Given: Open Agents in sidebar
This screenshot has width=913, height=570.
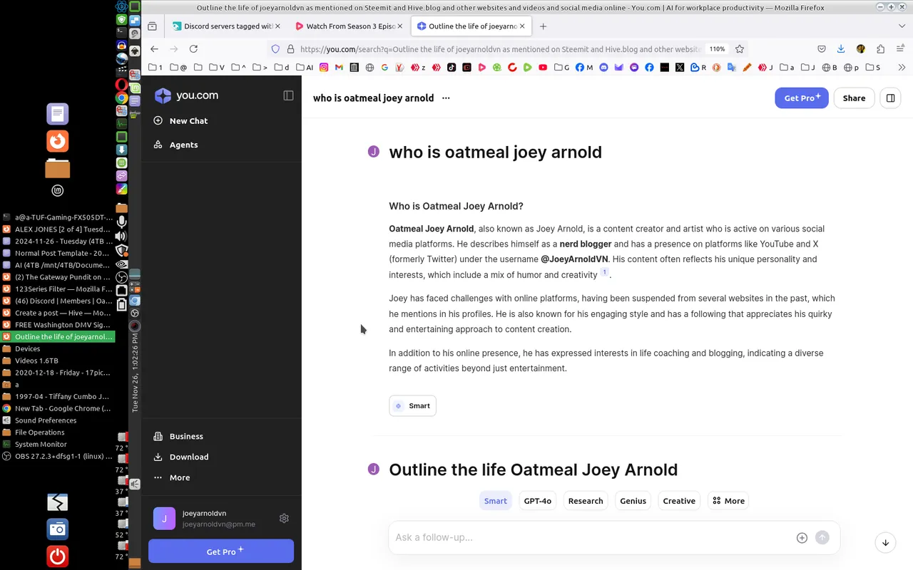Looking at the screenshot, I should click(x=176, y=145).
